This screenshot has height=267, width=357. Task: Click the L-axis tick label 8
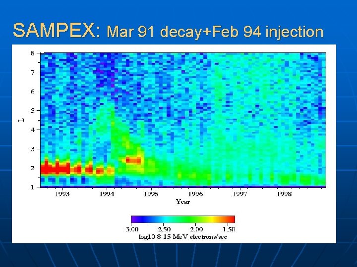click(x=33, y=53)
